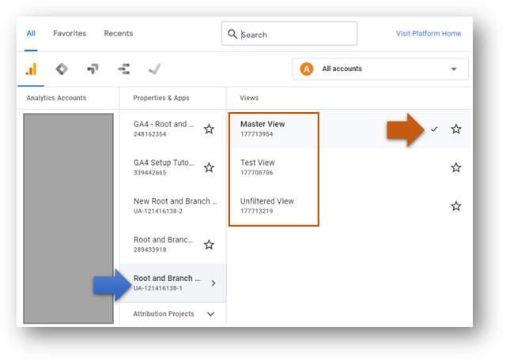506x360 pixels.
Task: Click the orange A account avatar
Action: pos(307,69)
